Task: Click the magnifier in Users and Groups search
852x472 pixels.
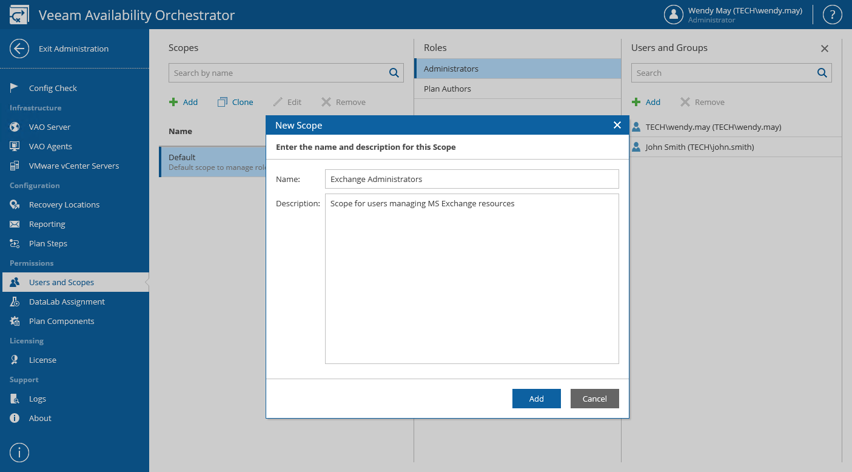Action: [822, 73]
